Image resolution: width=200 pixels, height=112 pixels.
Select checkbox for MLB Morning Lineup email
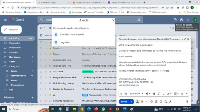click(x=41, y=83)
